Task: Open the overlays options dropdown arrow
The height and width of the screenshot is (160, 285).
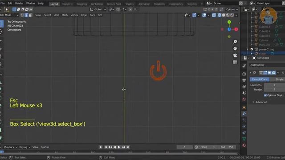Action: tap(208, 15)
